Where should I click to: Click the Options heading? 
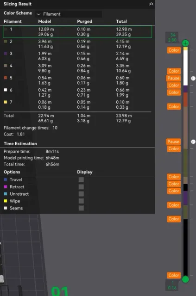12,172
